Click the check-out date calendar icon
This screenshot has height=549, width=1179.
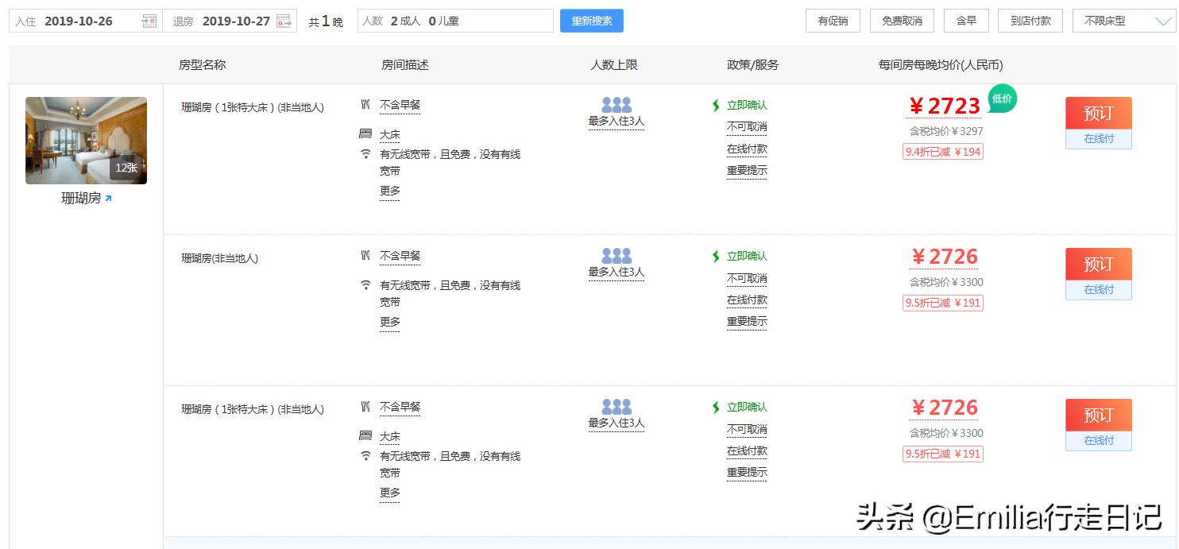tap(284, 21)
